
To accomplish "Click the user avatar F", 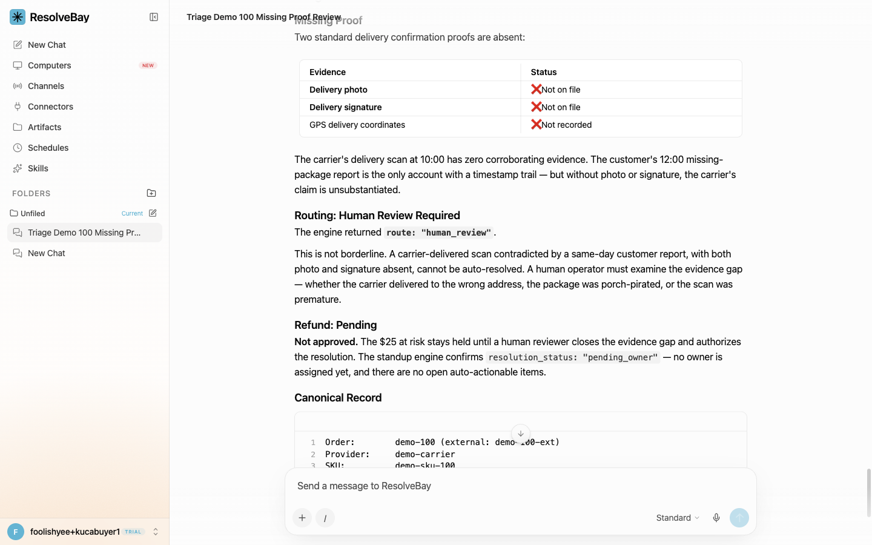I will tap(16, 532).
